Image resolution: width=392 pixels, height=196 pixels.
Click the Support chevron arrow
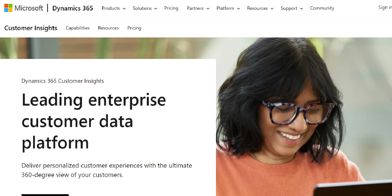[x=302, y=8]
